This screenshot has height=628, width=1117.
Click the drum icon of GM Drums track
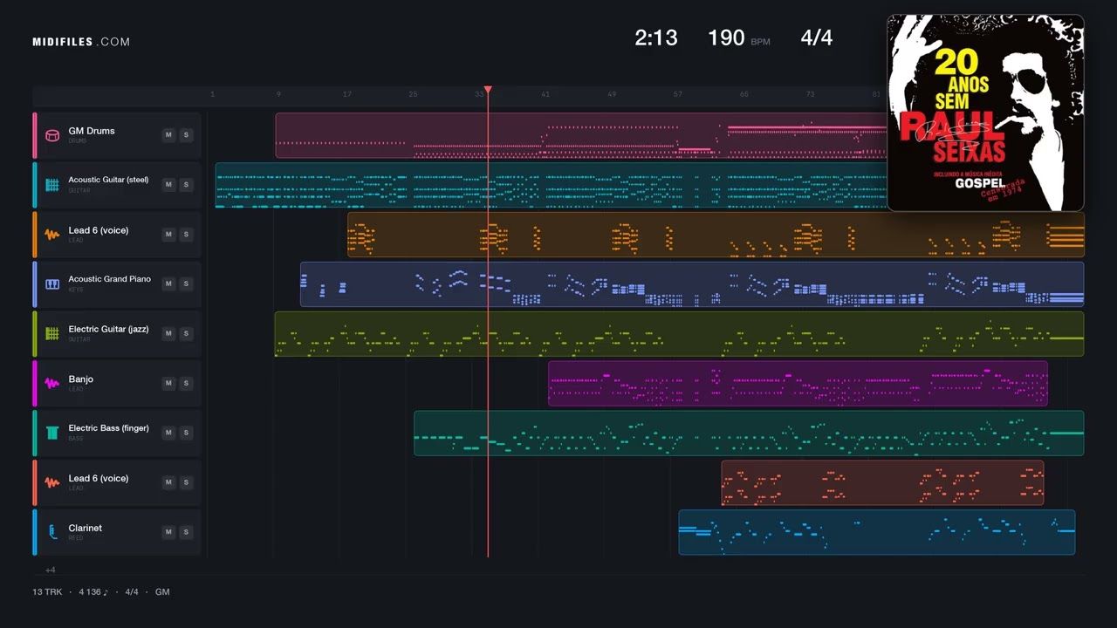tap(52, 135)
